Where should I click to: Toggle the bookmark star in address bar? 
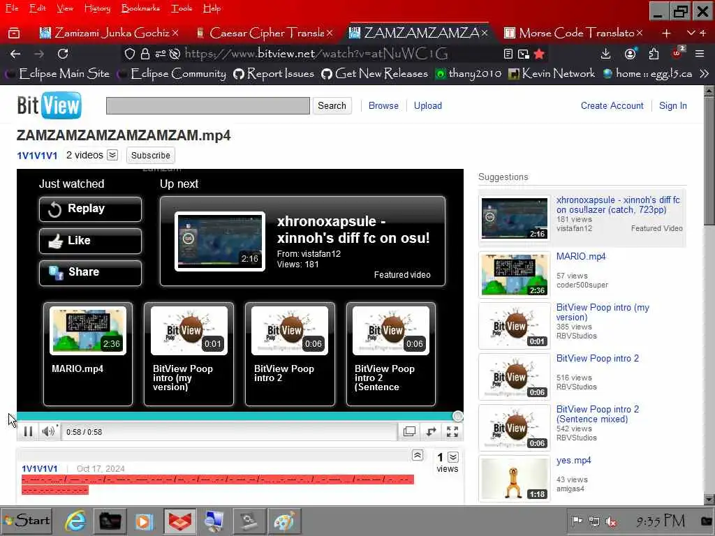[x=539, y=54]
